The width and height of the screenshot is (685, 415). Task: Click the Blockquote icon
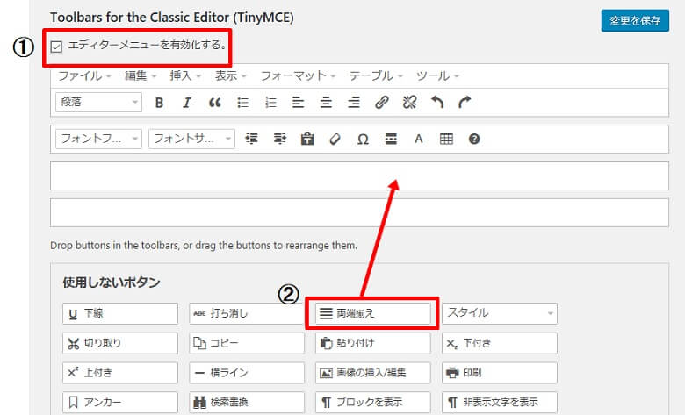214,103
